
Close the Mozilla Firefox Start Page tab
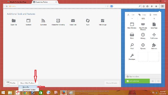(30, 2)
